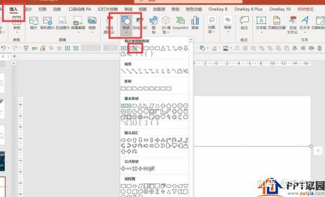The width and height of the screenshot is (325, 197).
Task: Open the 相册 (Photo Album) dropdown
Action: coord(92,24)
